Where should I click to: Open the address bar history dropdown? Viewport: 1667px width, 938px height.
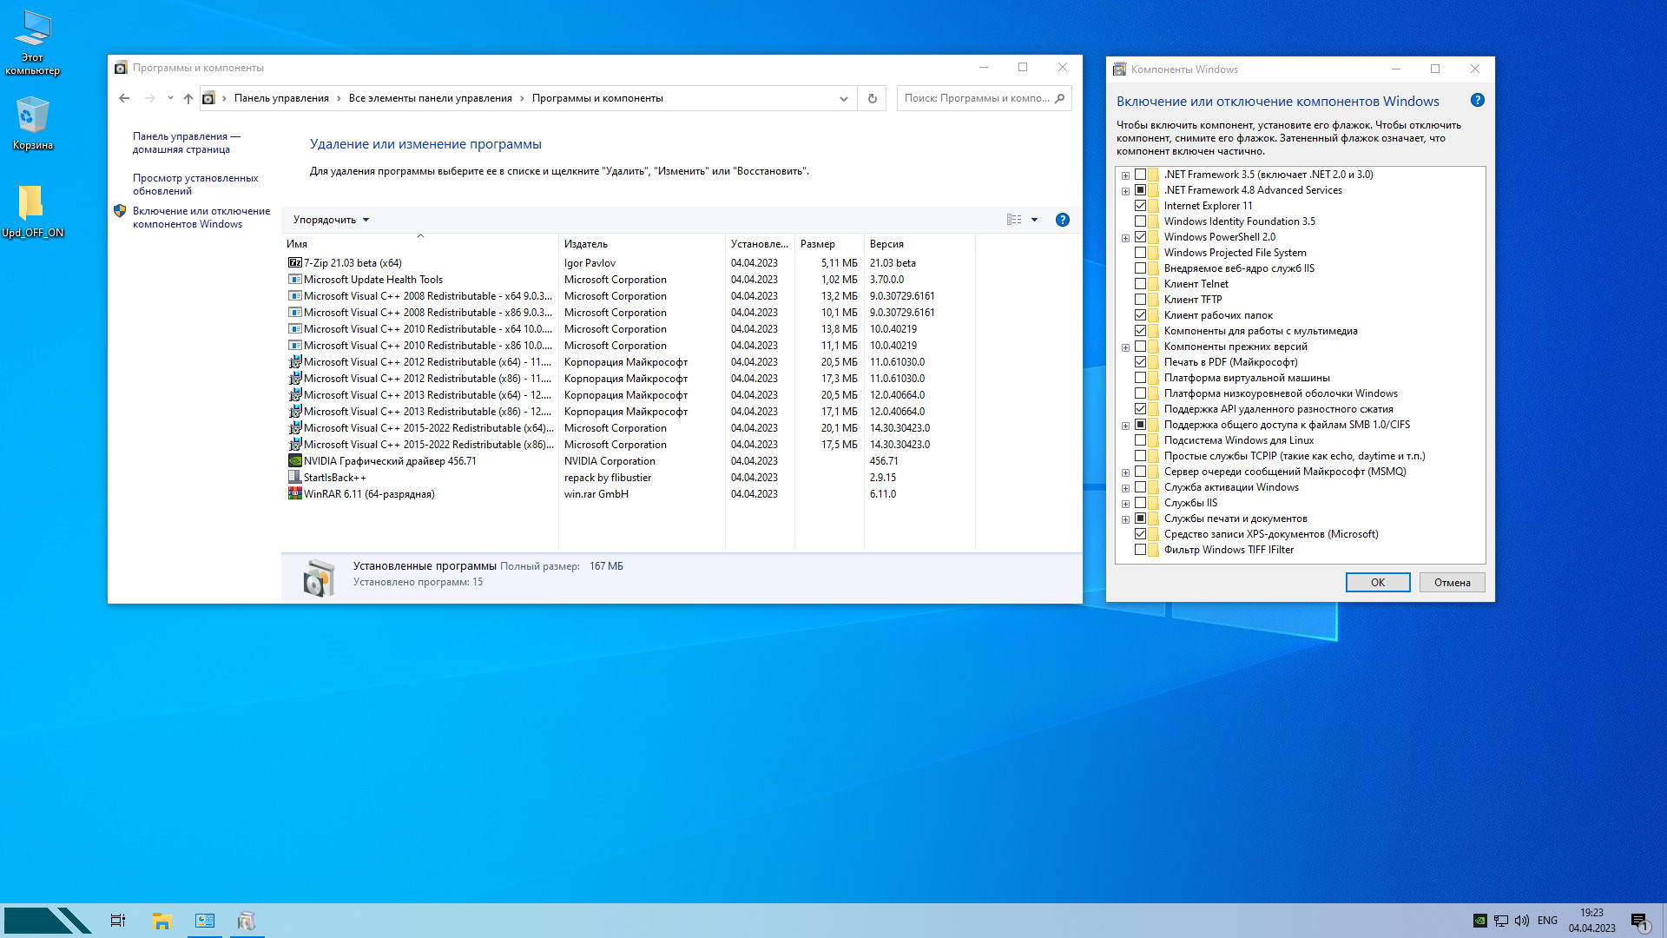(843, 98)
